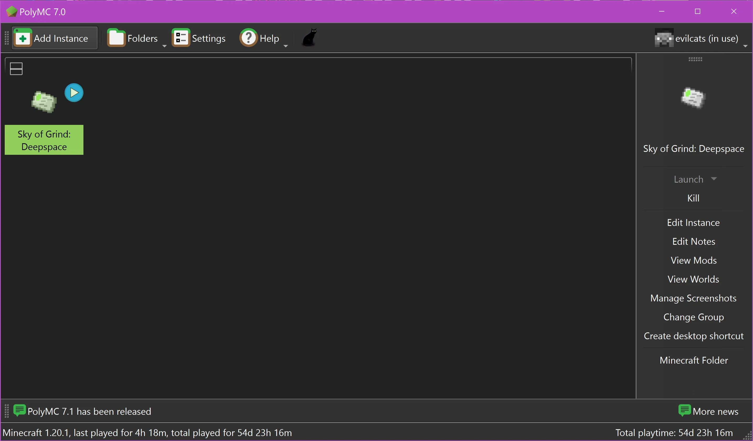Click the Minecraft 1.20.1 status bar text
The height and width of the screenshot is (441, 753).
(147, 433)
